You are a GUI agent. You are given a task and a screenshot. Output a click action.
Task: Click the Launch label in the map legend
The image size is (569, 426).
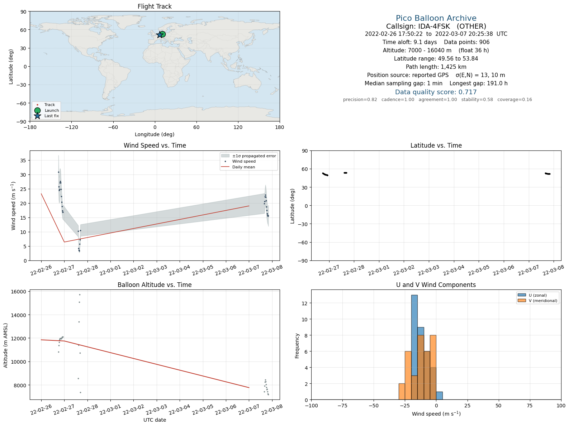tap(52, 110)
